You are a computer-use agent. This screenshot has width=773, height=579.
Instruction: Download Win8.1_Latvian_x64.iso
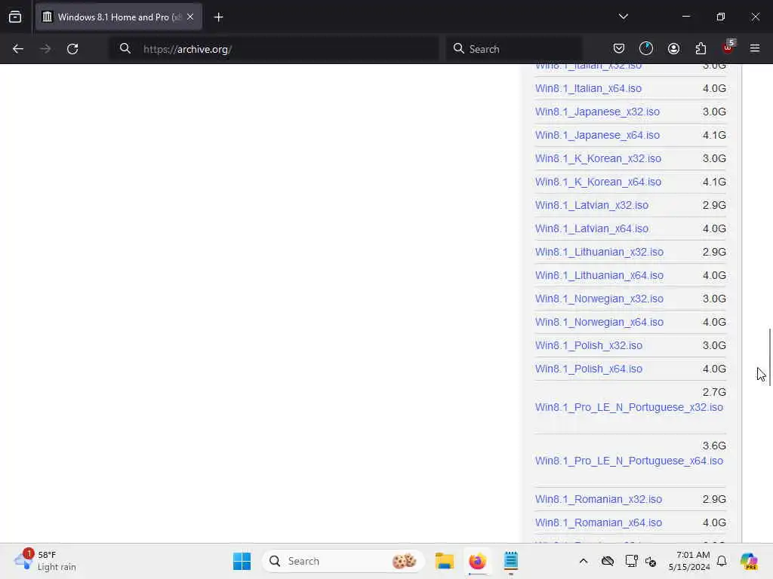(x=592, y=229)
